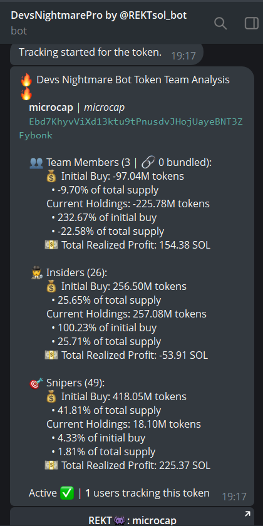
Task: Click the expand arrow on REKT button
Action: point(247,513)
